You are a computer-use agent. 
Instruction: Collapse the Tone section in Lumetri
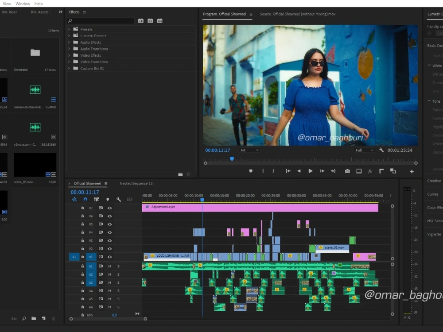429,101
